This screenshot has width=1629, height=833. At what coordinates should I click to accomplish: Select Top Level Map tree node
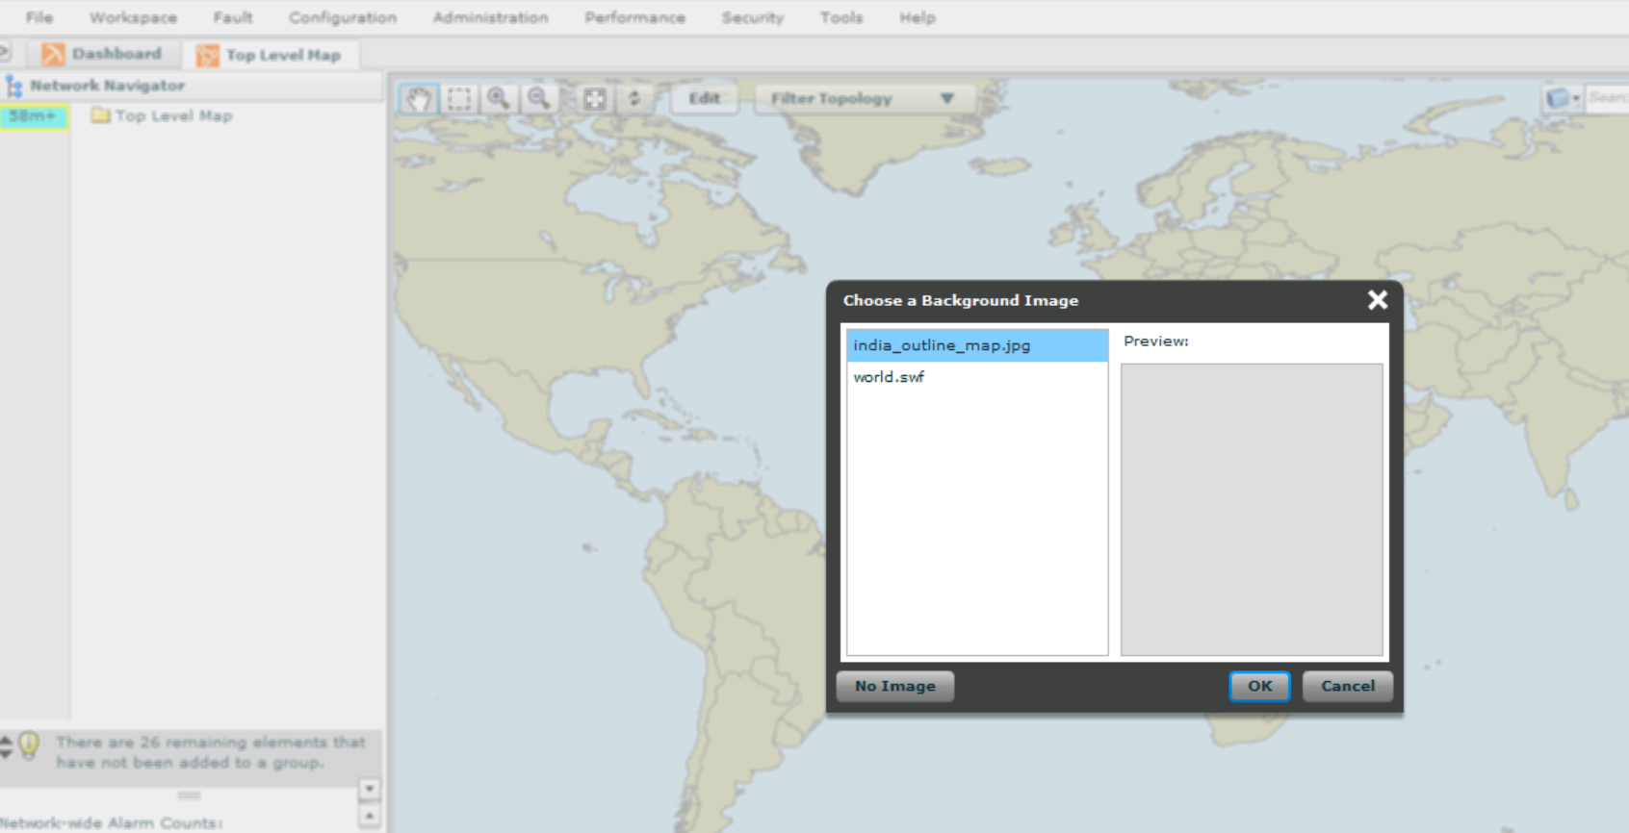[173, 115]
